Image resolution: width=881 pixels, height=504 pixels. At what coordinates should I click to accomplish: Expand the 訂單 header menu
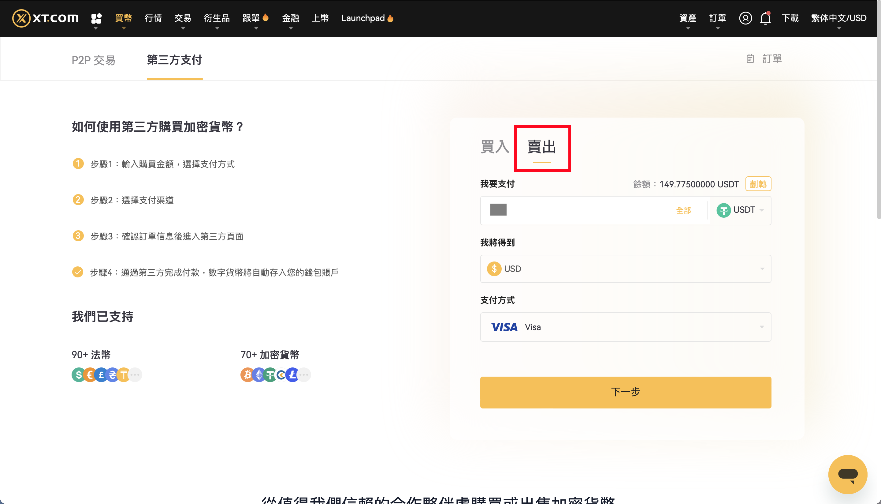coord(717,18)
